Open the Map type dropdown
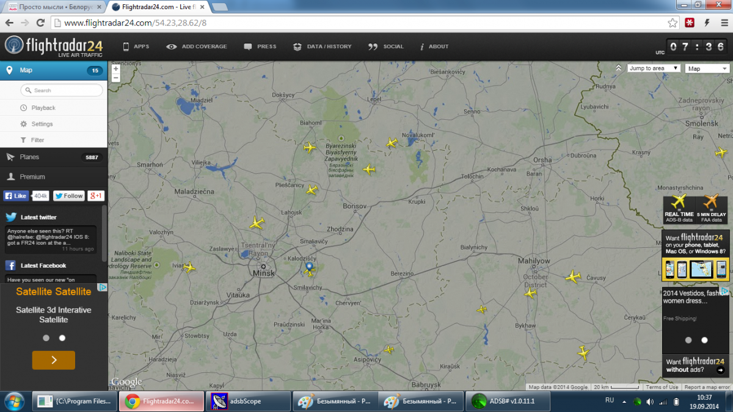 tap(707, 68)
